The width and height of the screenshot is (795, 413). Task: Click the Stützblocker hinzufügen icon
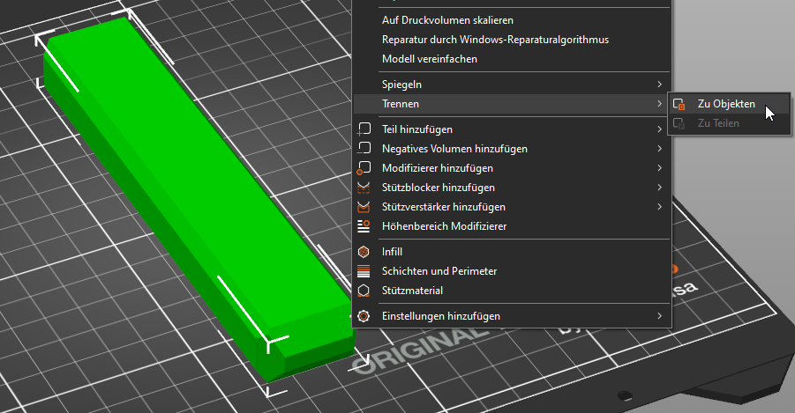[364, 188]
